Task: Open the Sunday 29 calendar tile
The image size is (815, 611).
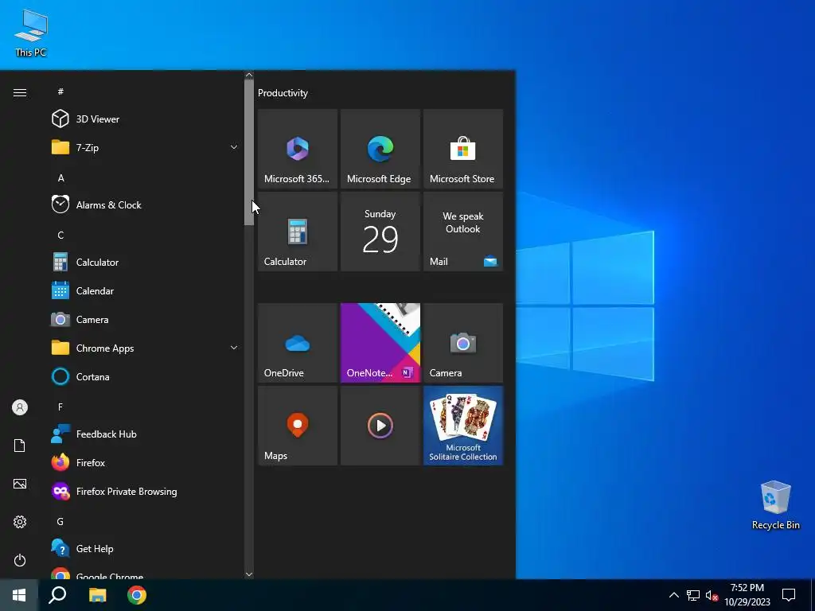Action: tap(380, 232)
